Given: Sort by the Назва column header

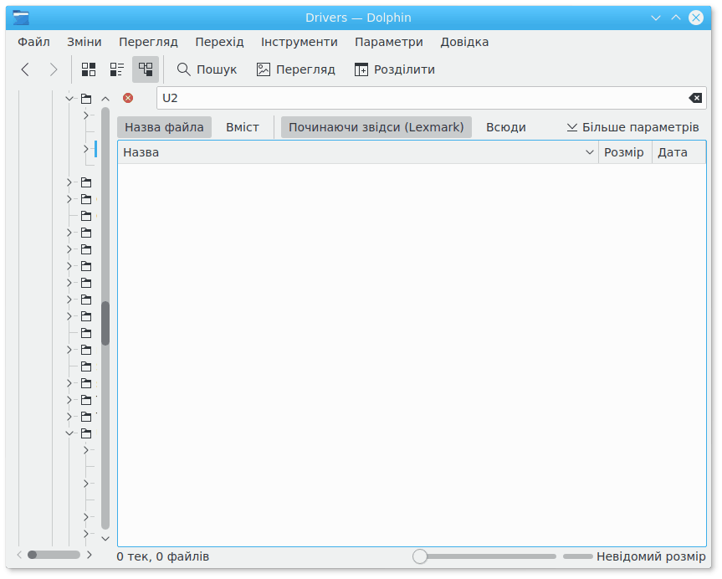Looking at the screenshot, I should [x=351, y=152].
